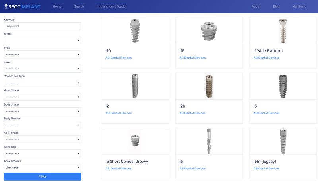The height and width of the screenshot is (181, 318).
Task: Follow AB Dental Devices link under I1 Wide Platform
Action: tap(266, 58)
